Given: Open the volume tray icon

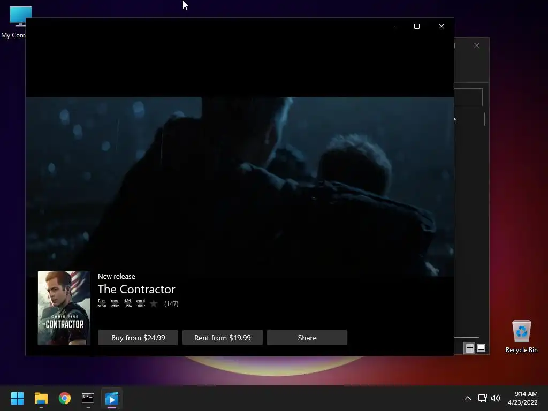Looking at the screenshot, I should pyautogui.click(x=496, y=398).
